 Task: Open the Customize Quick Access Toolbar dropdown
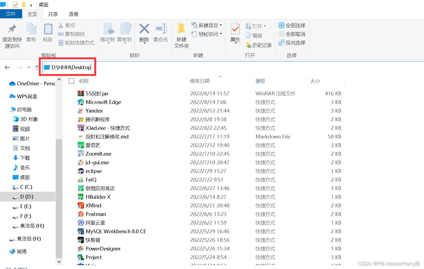click(x=31, y=5)
